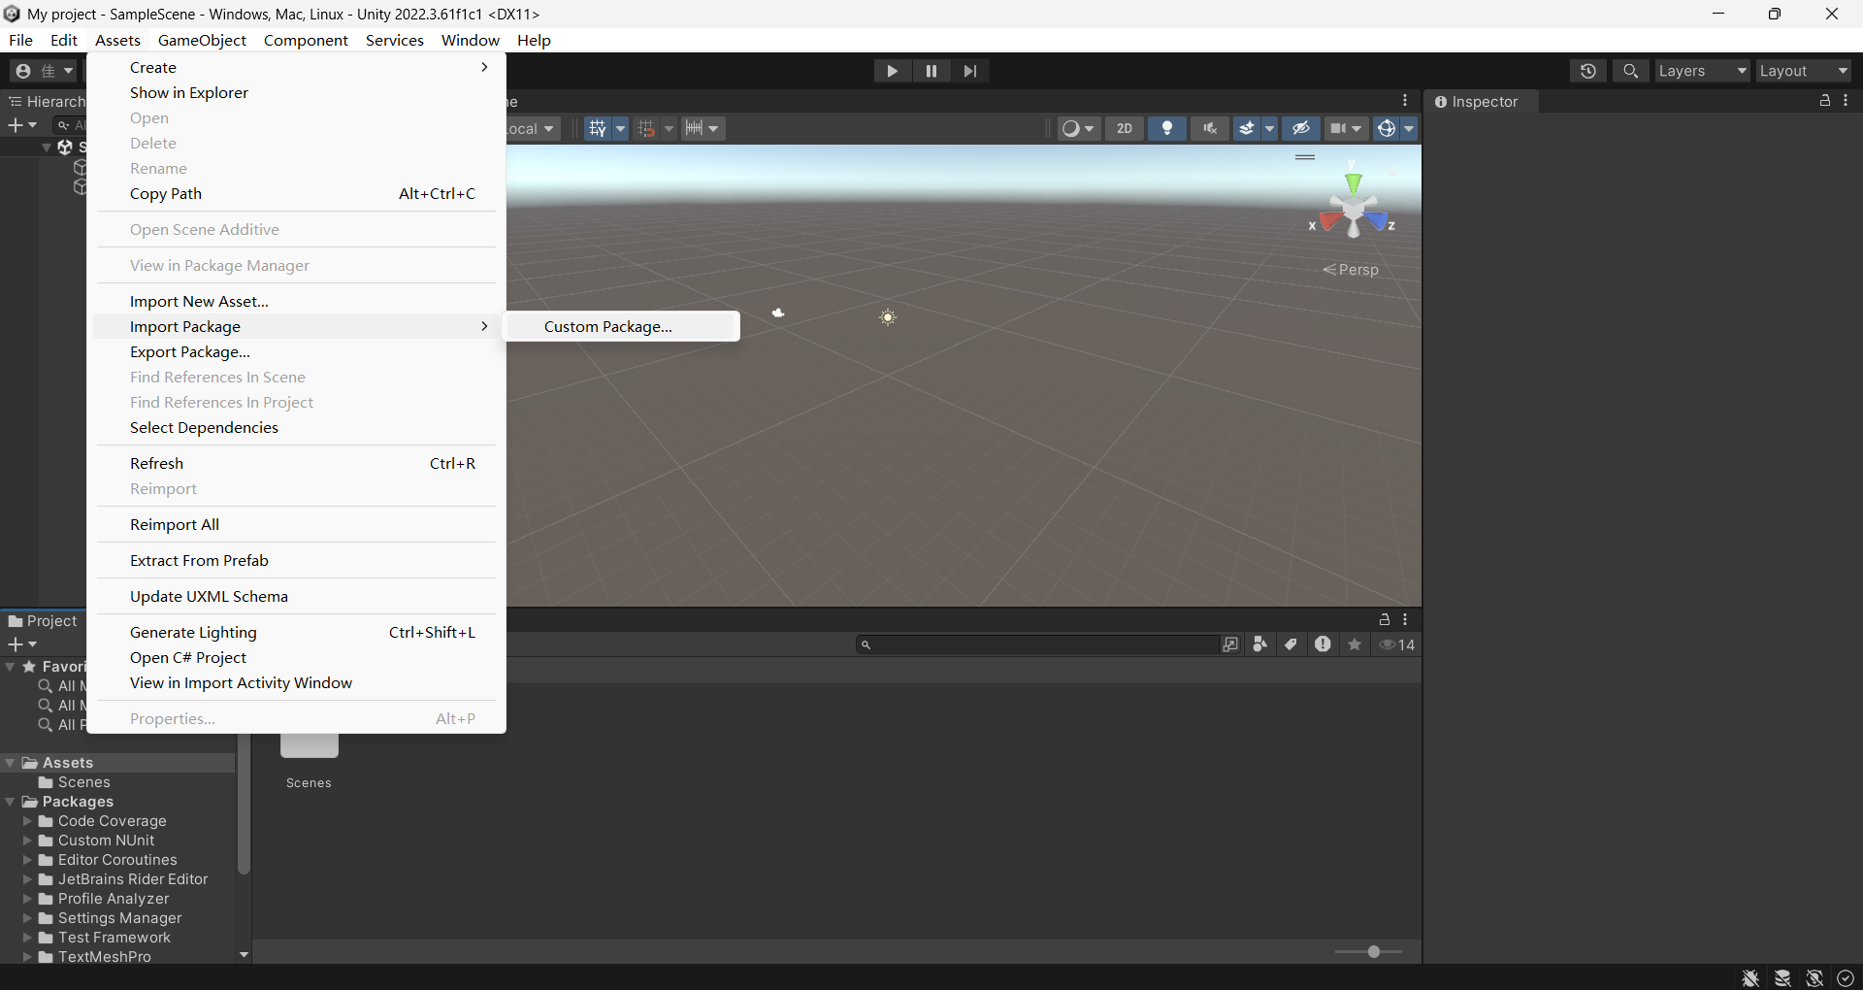Toggle Gizmos visibility icon
Viewport: 1863px width, 990px height.
tap(1387, 128)
